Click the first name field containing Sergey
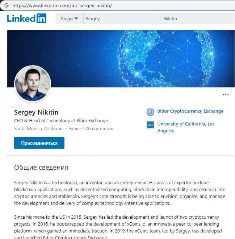235x239 pixels. click(x=122, y=18)
